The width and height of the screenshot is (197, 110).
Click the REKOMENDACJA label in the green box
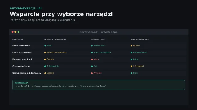pos(21,83)
